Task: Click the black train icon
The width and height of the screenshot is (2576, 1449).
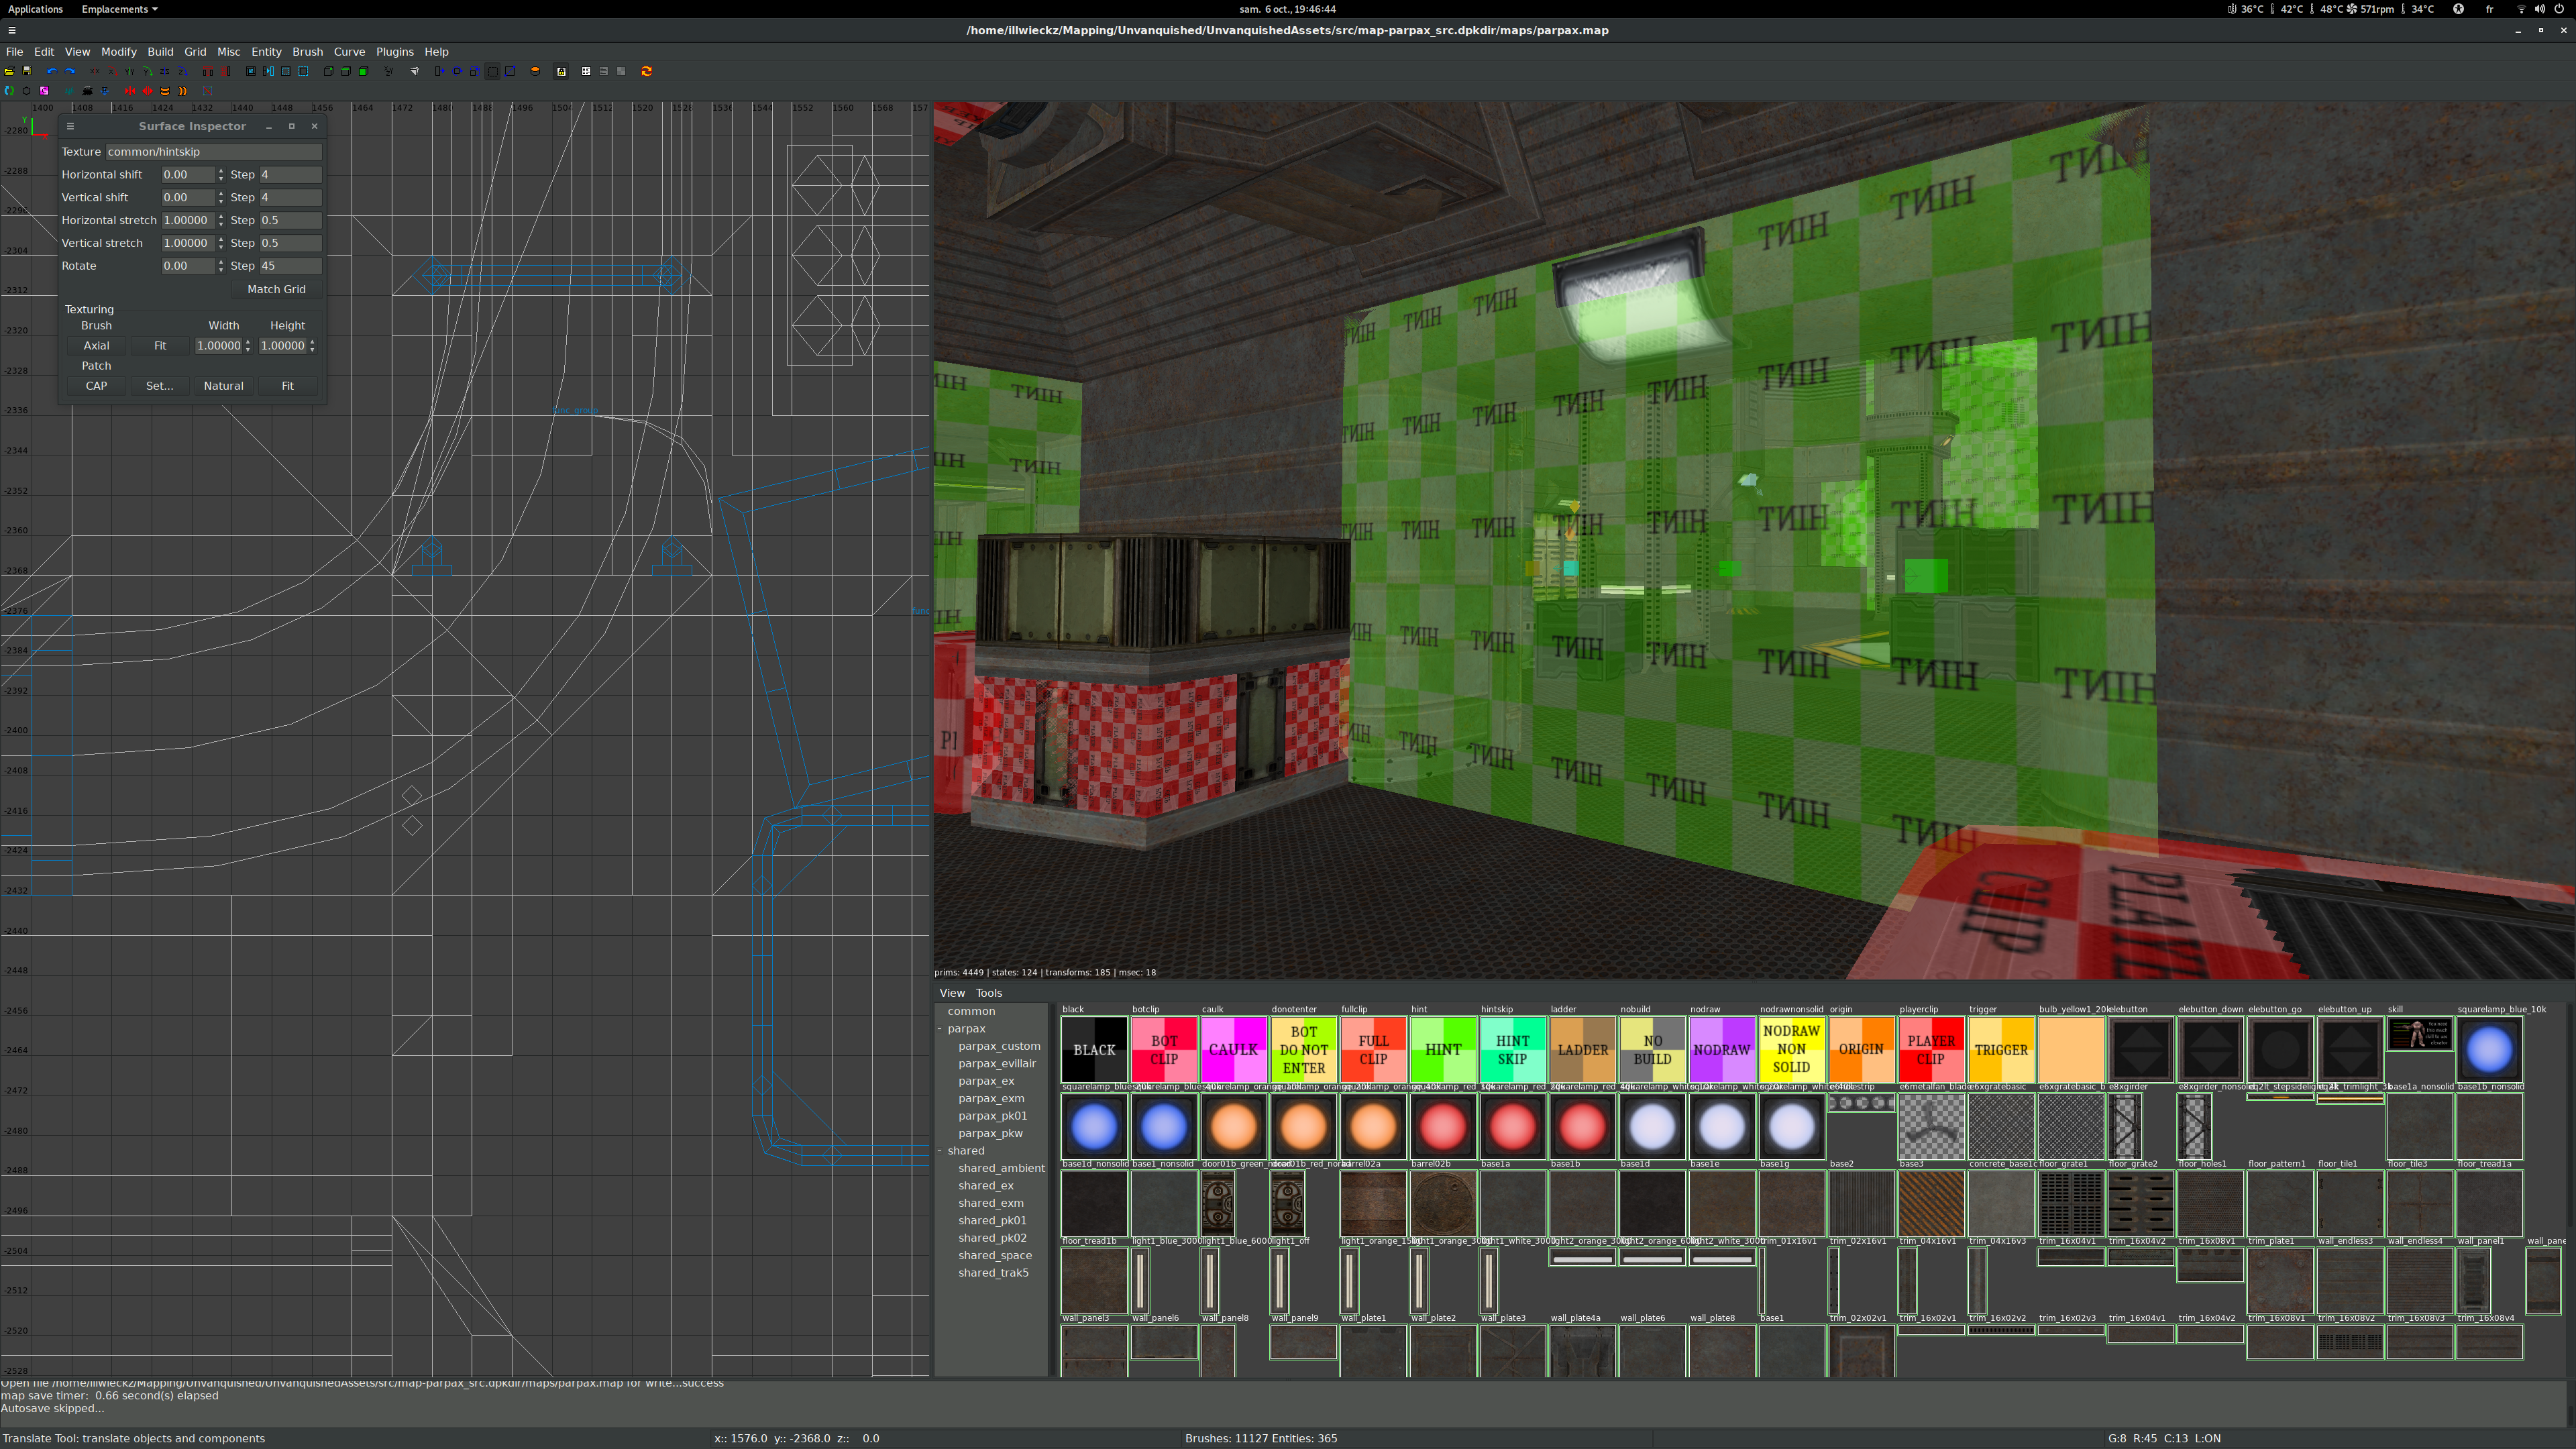Action: [87, 91]
